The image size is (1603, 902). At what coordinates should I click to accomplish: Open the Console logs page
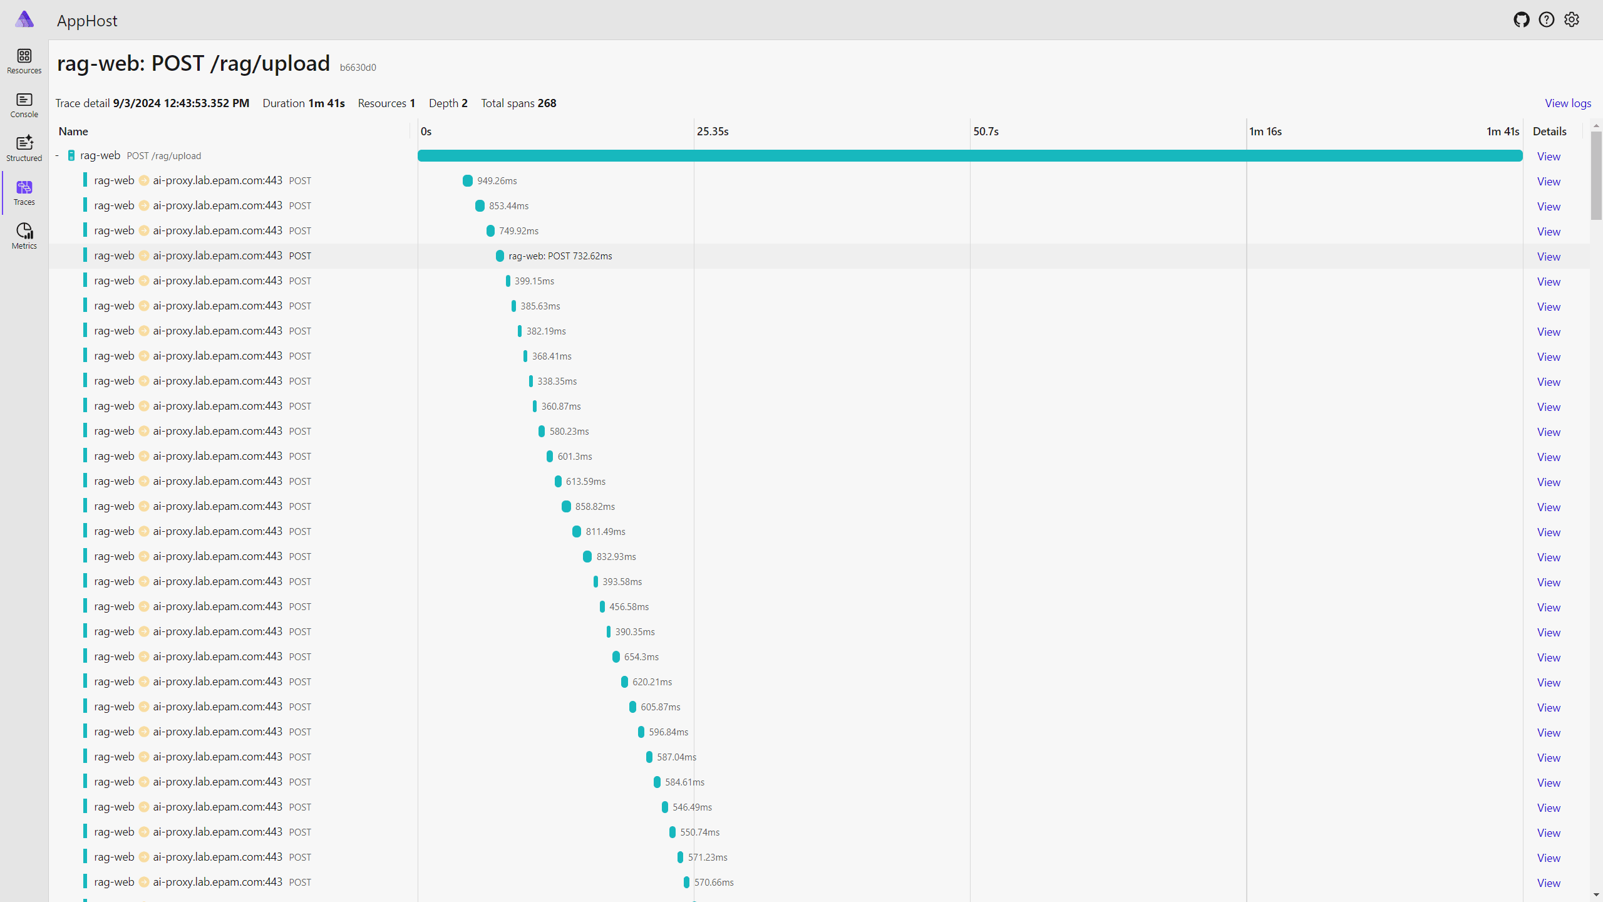(24, 105)
